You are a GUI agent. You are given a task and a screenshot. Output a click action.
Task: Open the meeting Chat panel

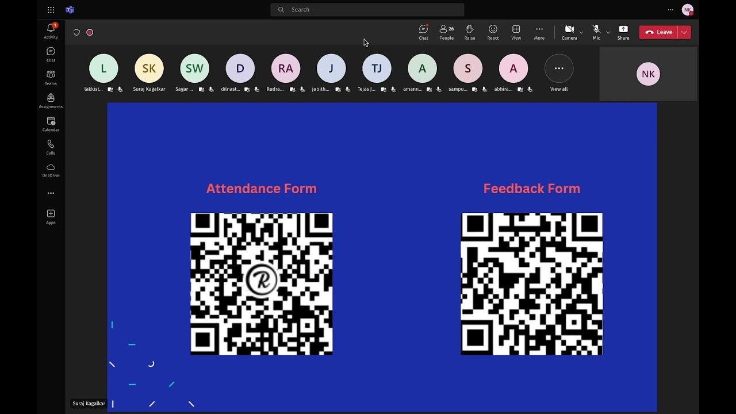[423, 32]
